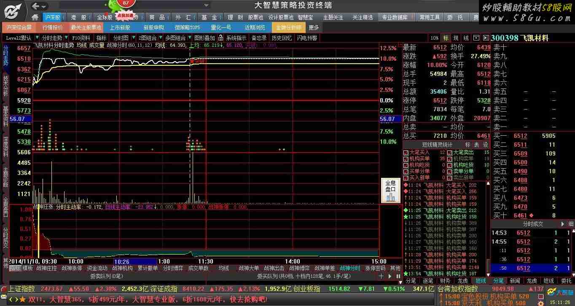Screen dimensions: 575x306
Task: Toggle the 10% scale button
Action: (x=434, y=38)
